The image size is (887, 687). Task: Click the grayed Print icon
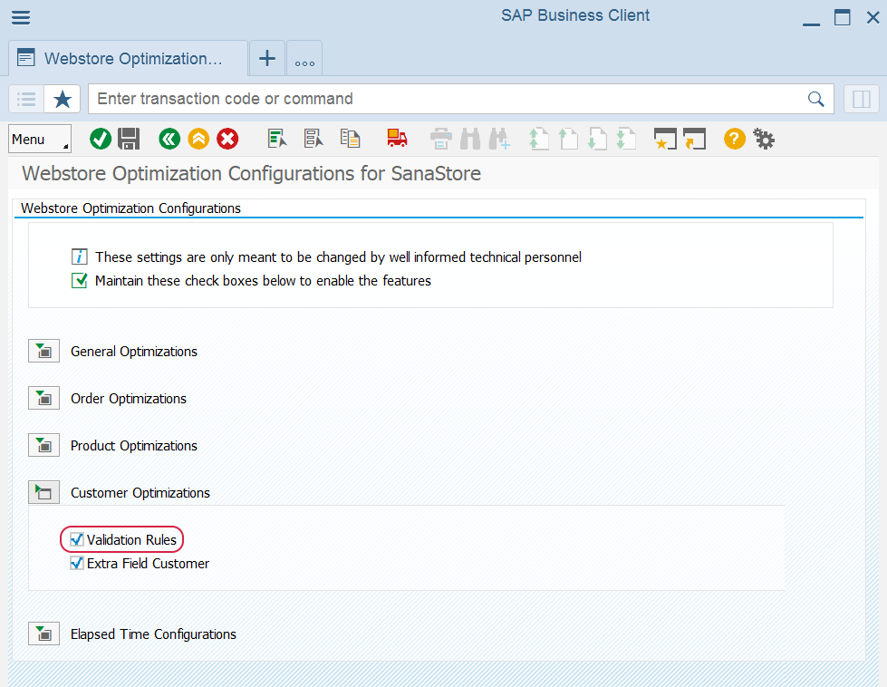click(x=440, y=139)
